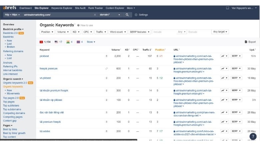The height and width of the screenshot is (146, 260).
Task: Sort by Traffic column header
Action: point(147,50)
